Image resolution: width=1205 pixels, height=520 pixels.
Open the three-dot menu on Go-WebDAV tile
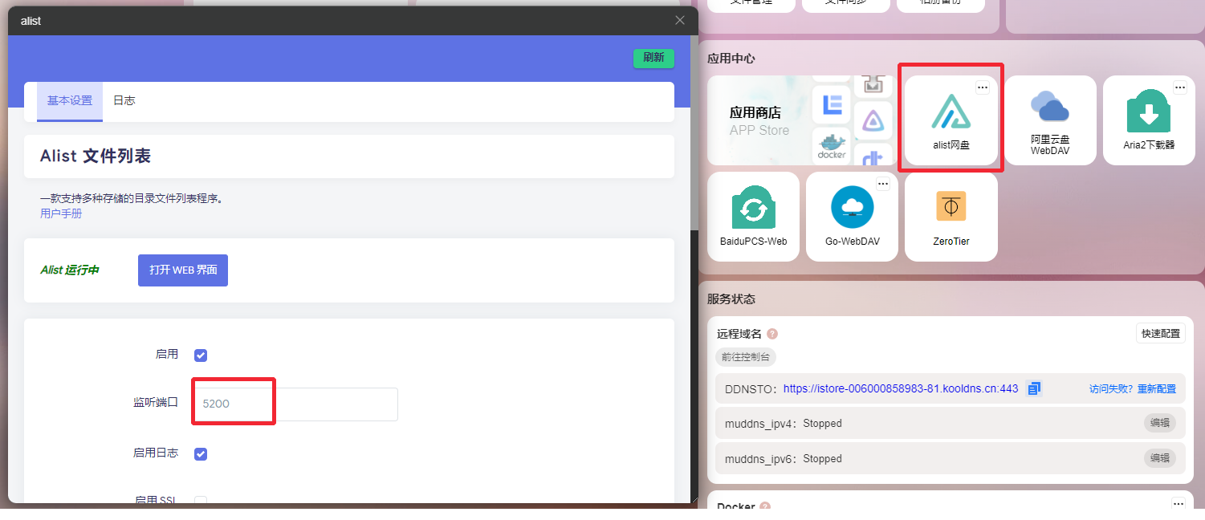click(883, 185)
